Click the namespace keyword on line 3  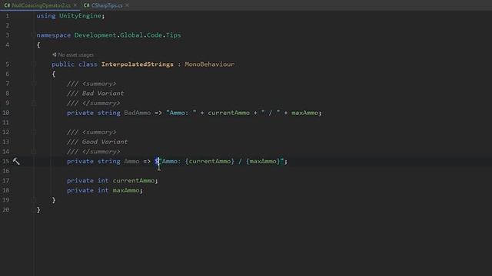point(54,35)
